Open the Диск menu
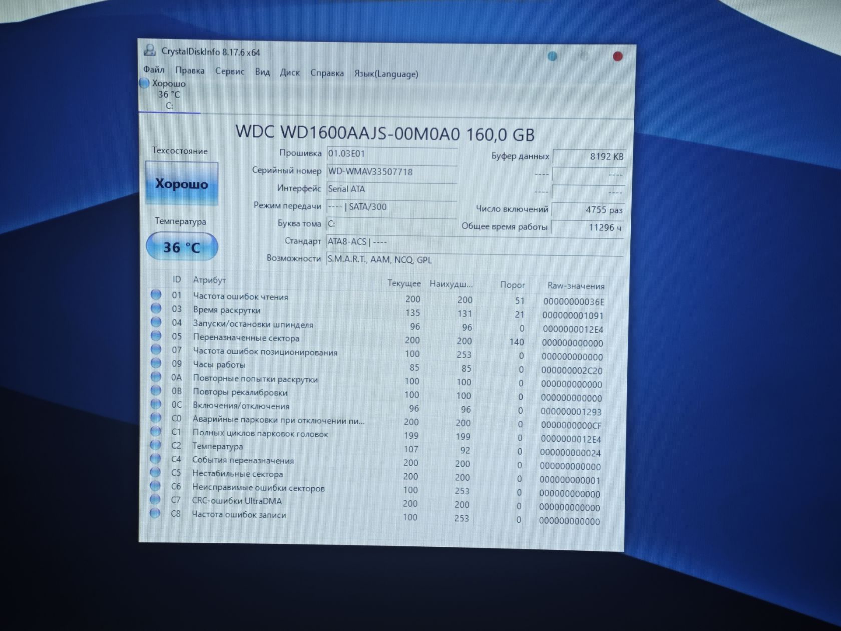Screen dimensions: 841x631 (290, 73)
